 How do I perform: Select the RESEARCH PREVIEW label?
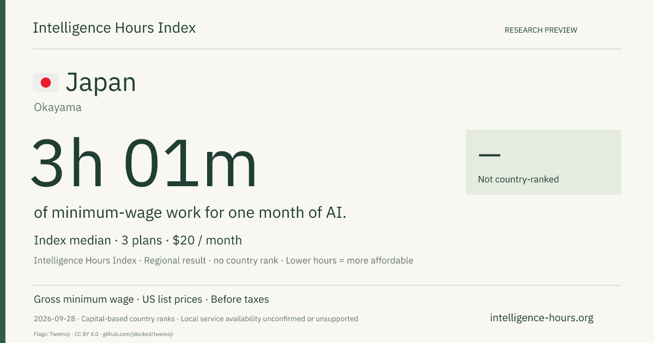541,30
